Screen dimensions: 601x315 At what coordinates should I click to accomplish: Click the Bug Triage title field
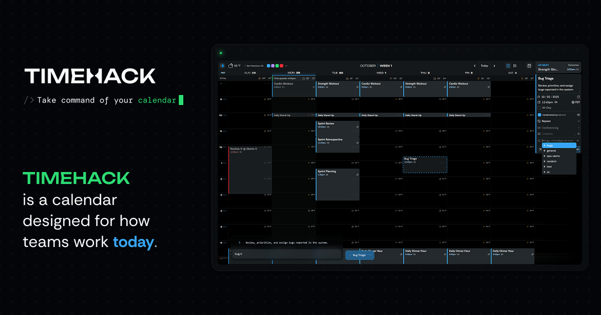[x=558, y=78]
